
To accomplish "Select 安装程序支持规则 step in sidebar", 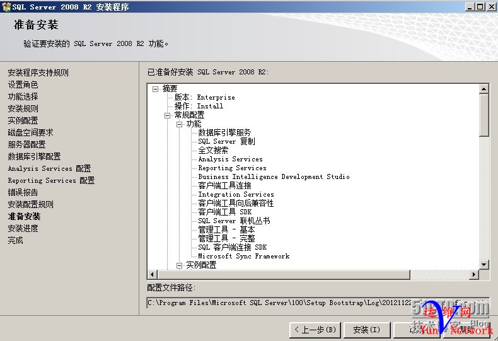I will pos(38,72).
